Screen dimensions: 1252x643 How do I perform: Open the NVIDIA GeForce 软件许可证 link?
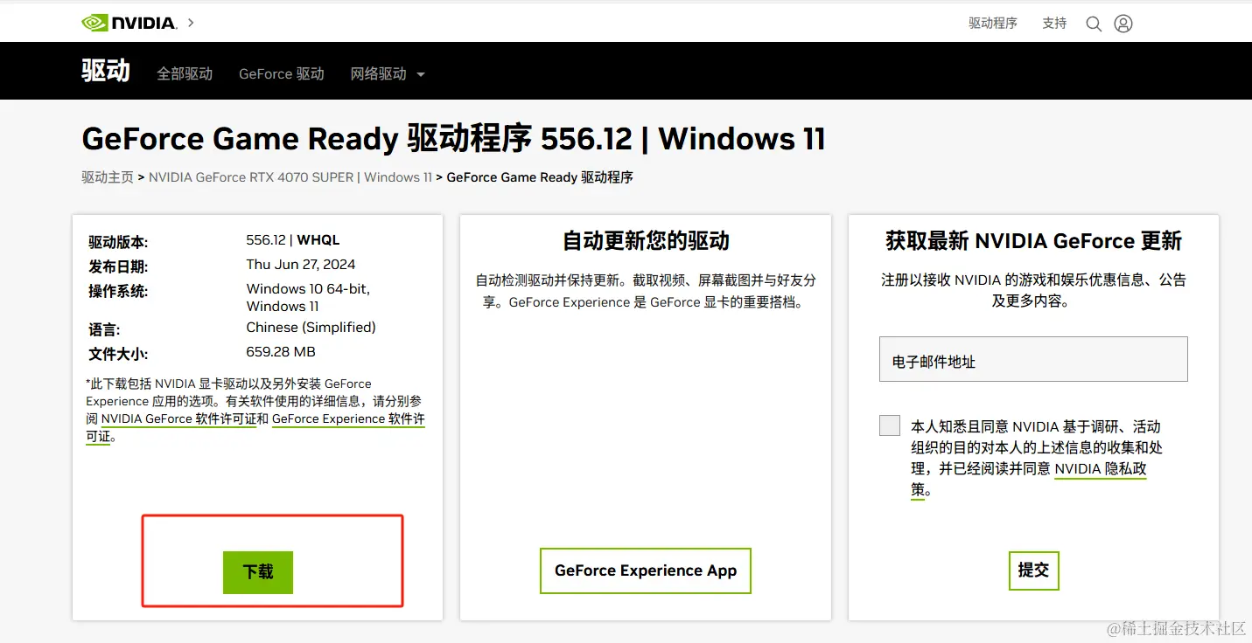(179, 419)
